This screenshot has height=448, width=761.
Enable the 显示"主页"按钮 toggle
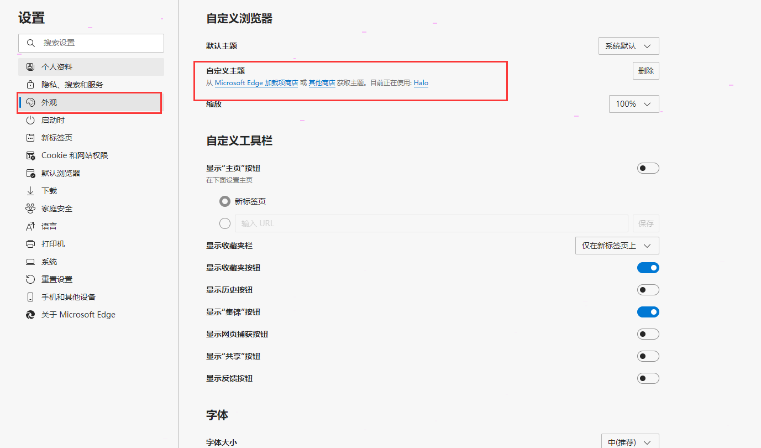pyautogui.click(x=648, y=168)
